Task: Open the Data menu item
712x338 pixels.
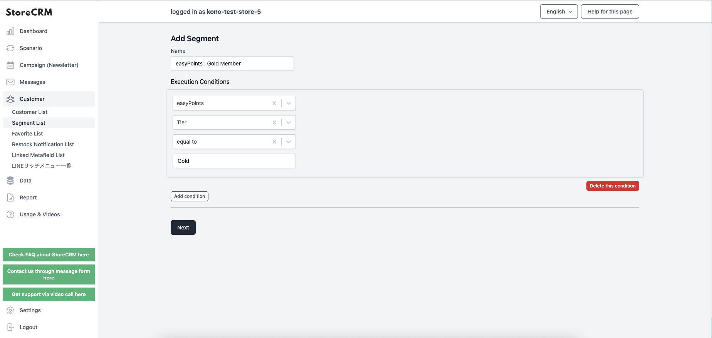Action: pos(49,181)
